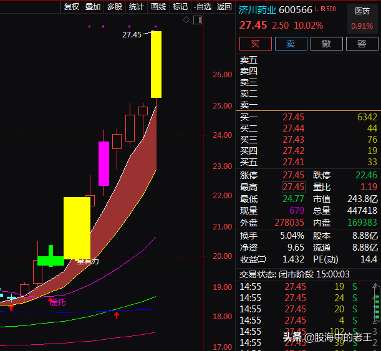Click the 总量 value 447418
Screen dimensions: 381x351
pyautogui.click(x=362, y=211)
